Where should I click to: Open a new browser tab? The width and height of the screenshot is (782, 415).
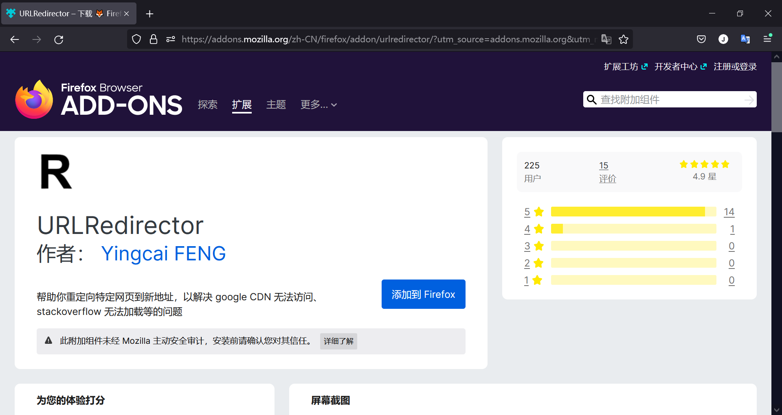149,14
